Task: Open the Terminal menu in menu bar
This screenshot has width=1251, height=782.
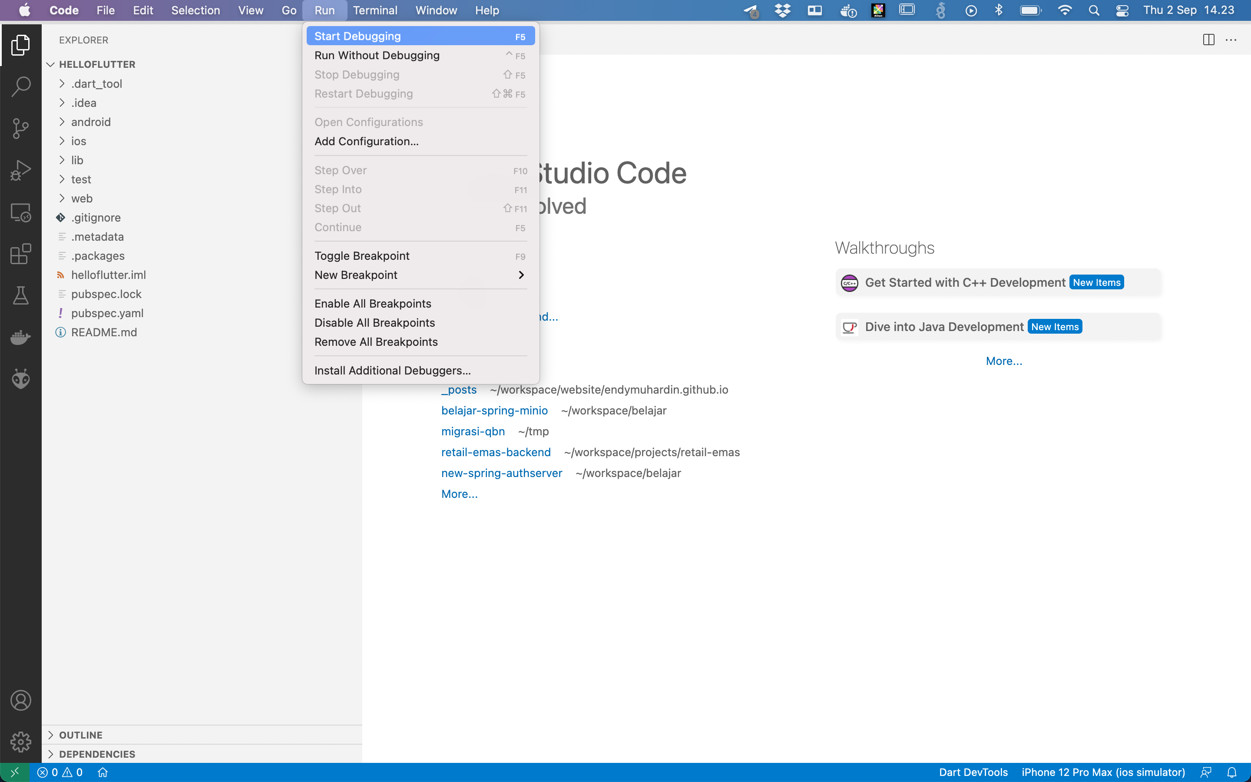Action: tap(375, 10)
